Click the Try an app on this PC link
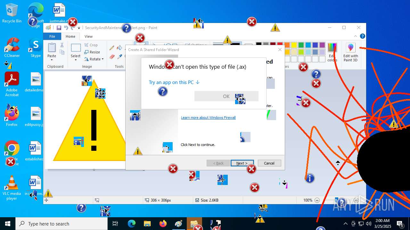The image size is (410, 230). (174, 82)
